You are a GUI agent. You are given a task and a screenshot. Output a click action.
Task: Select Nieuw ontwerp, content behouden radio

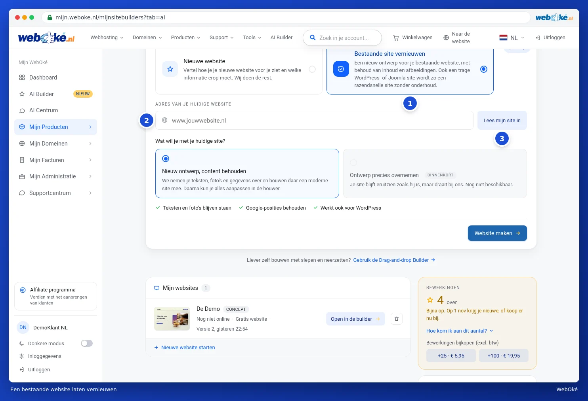click(x=166, y=159)
